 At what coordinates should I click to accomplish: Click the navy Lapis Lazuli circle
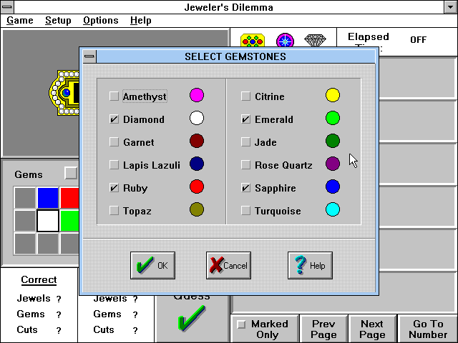[197, 164]
